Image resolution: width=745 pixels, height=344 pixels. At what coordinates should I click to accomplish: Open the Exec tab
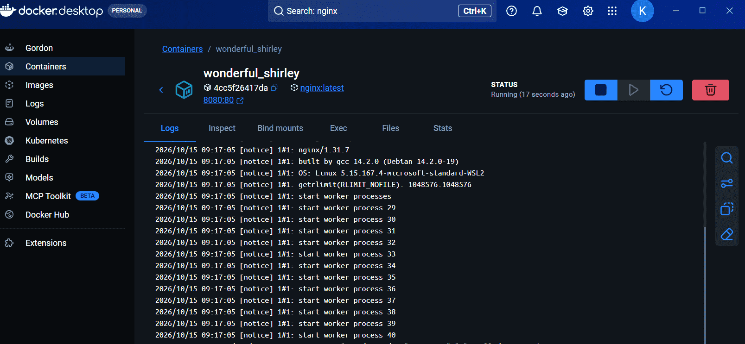(338, 128)
